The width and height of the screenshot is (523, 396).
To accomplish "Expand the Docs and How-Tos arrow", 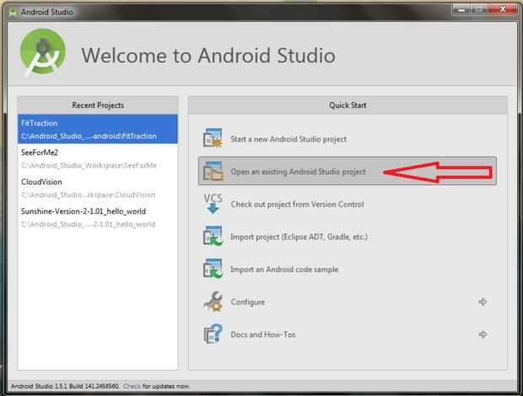I will tap(483, 334).
